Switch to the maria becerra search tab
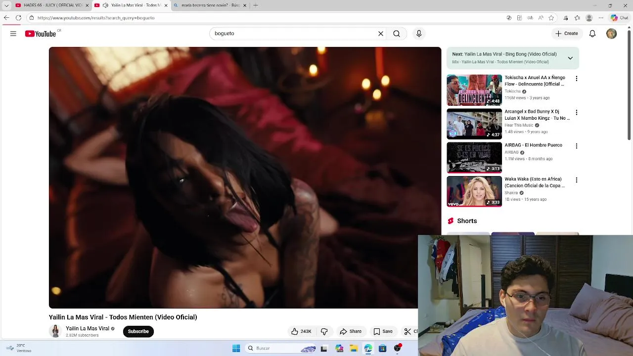 tap(210, 5)
